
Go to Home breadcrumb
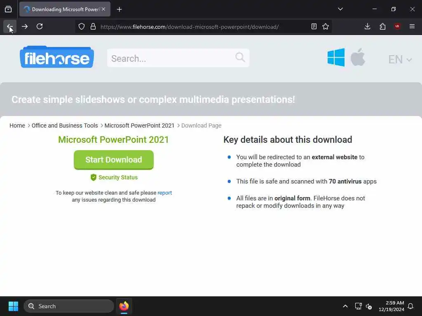click(x=17, y=125)
